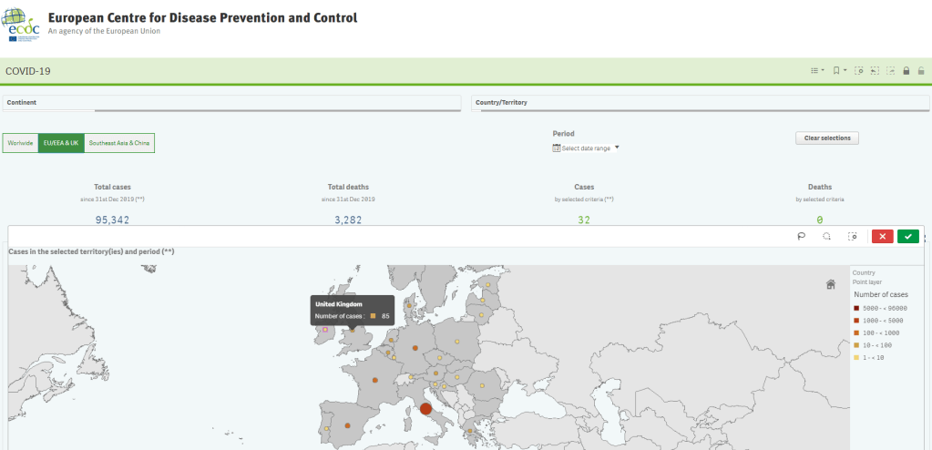Lock all selections padlock icon
932x450 pixels.
click(906, 71)
